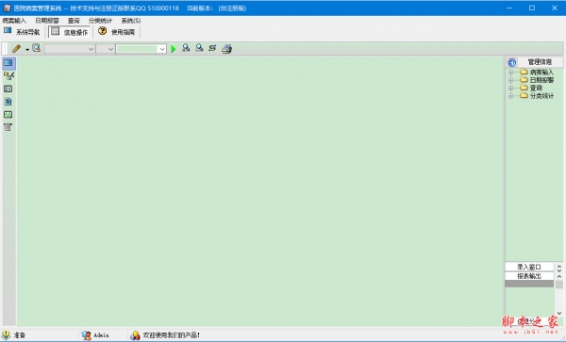566x342 pixels.
Task: Click the first person search icon
Action: point(186,48)
